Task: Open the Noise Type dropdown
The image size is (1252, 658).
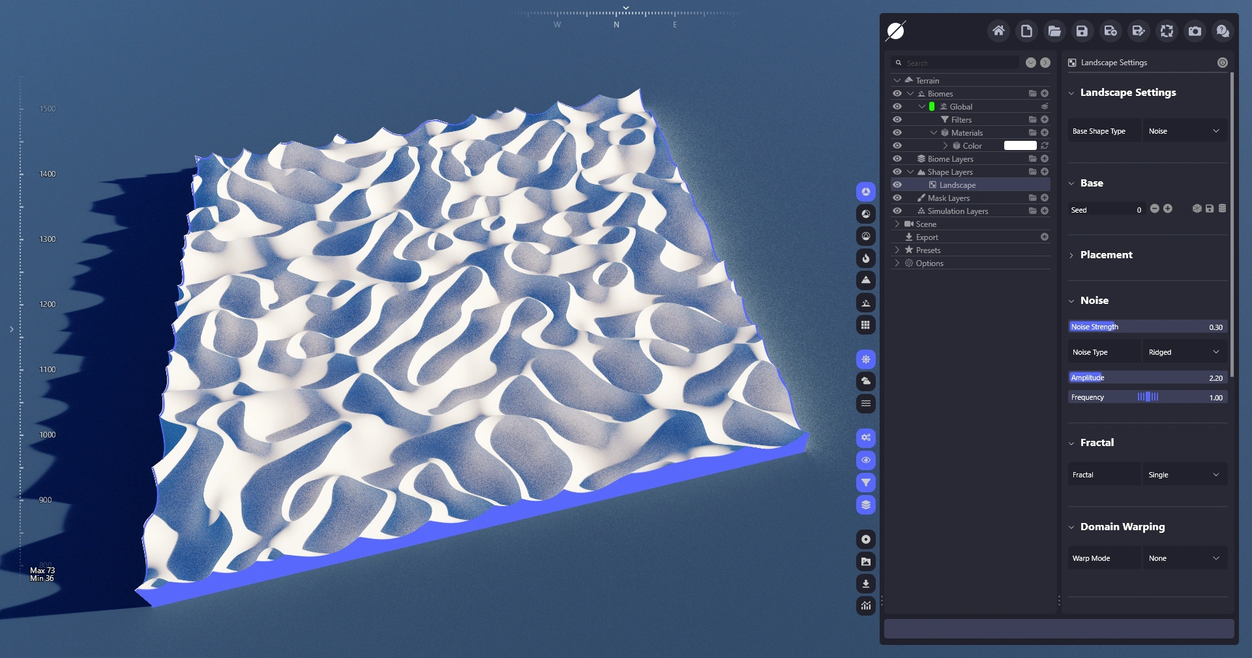Action: tap(1184, 352)
